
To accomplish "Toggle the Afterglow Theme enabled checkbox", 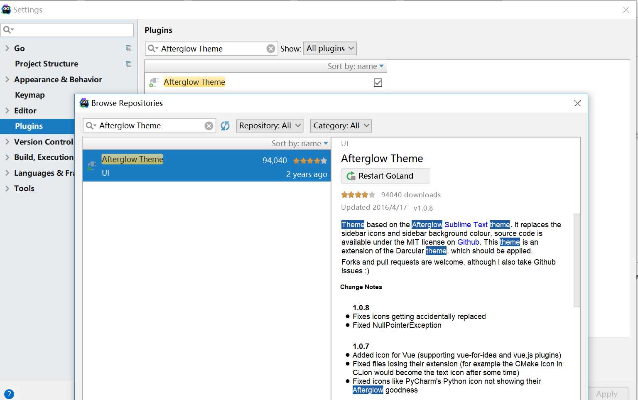I will pyautogui.click(x=378, y=83).
